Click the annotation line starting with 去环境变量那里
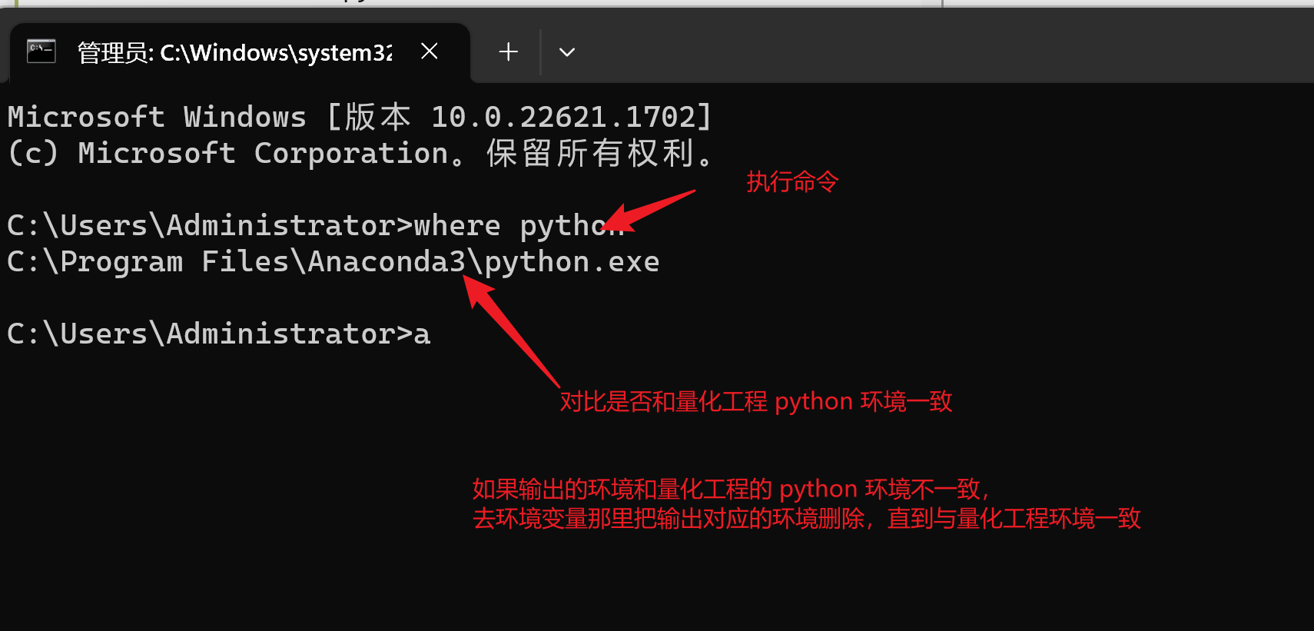The height and width of the screenshot is (631, 1314). click(806, 519)
